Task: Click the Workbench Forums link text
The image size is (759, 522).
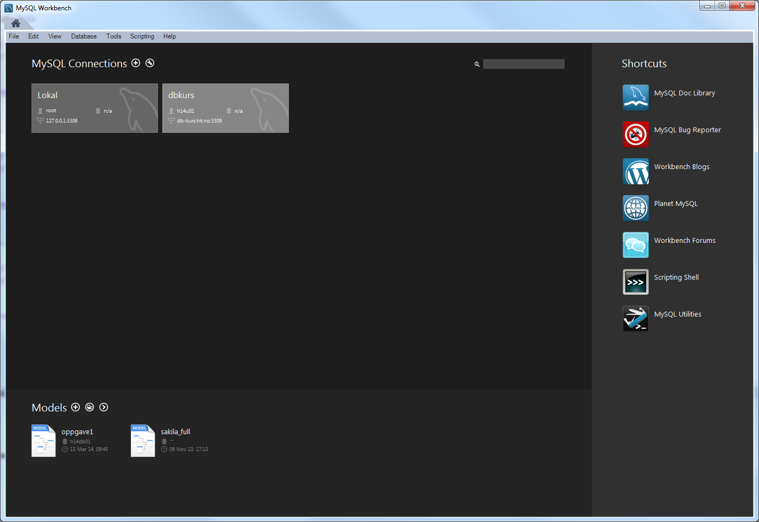Action: point(685,241)
